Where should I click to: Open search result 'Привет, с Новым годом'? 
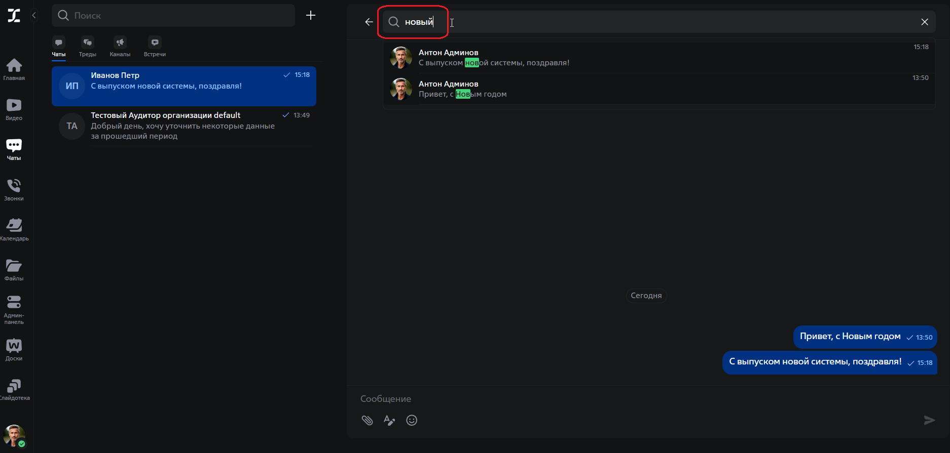point(659,89)
